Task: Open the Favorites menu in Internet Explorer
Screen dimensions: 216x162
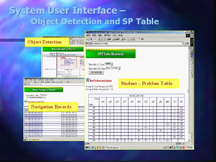Action: point(107,35)
